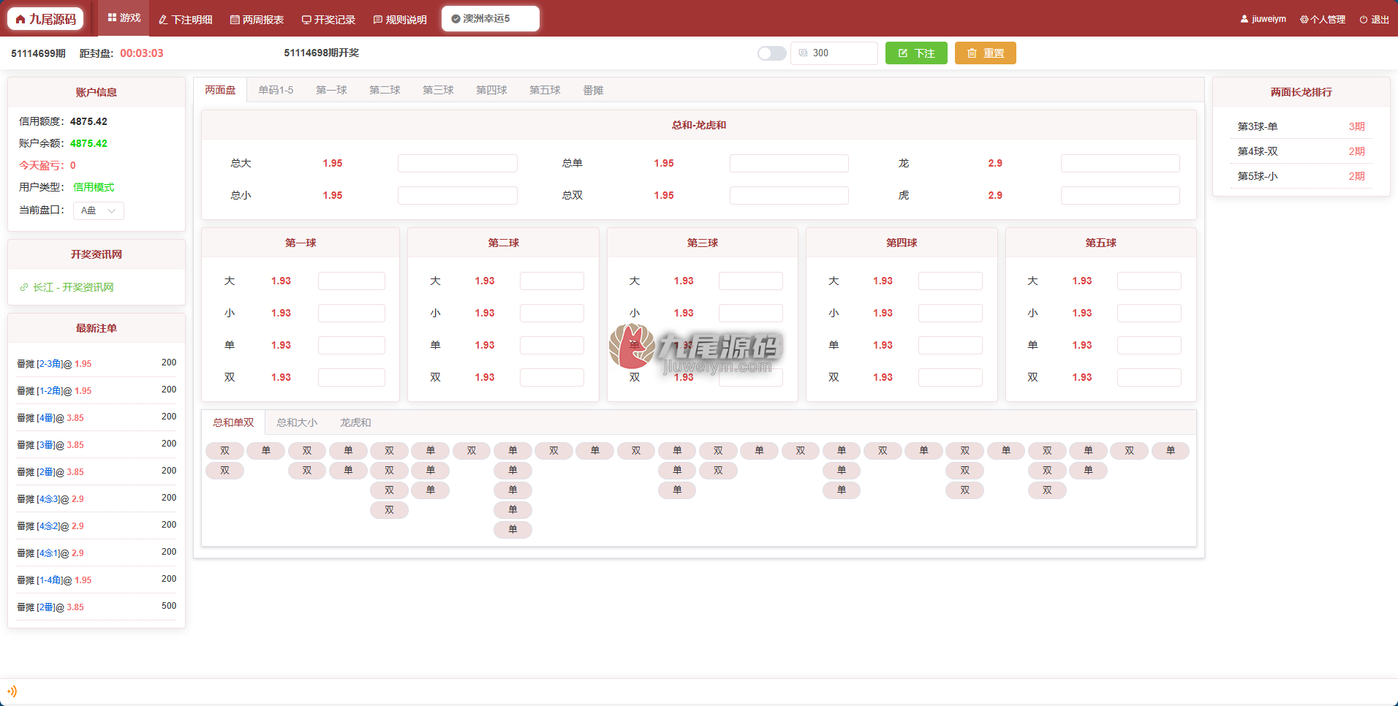1398x706 pixels.
Task: Click the 总大 bet input field
Action: click(x=458, y=163)
